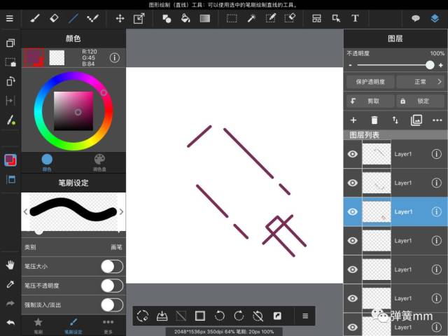The height and width of the screenshot is (336, 448).
Task: Click the layer opacity slider handle
Action: click(430, 65)
